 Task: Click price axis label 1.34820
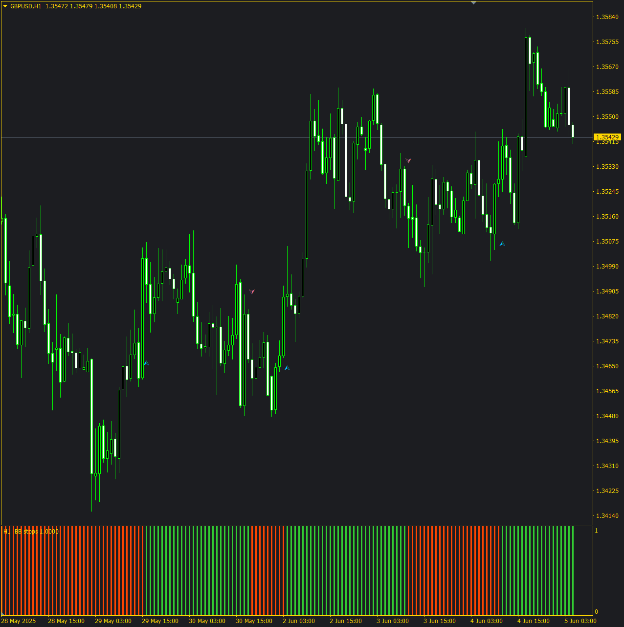tap(607, 316)
